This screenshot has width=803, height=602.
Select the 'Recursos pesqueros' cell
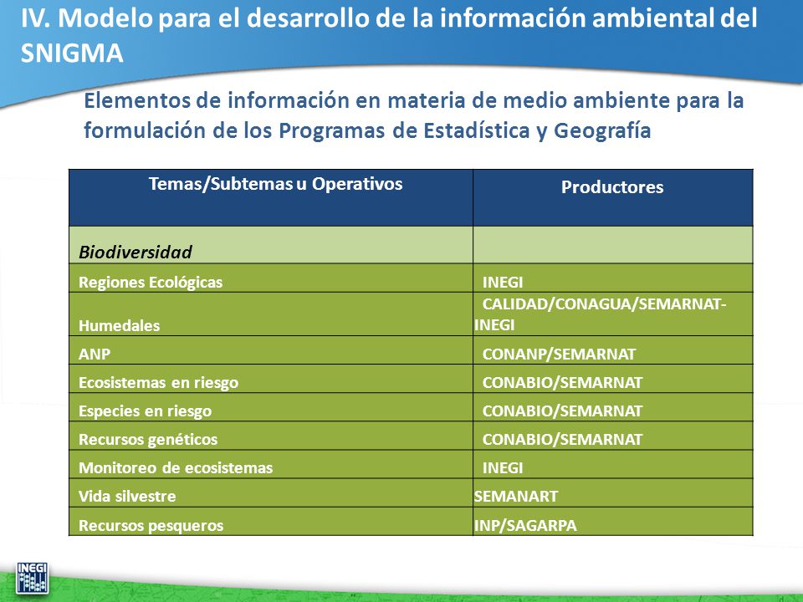[271, 522]
